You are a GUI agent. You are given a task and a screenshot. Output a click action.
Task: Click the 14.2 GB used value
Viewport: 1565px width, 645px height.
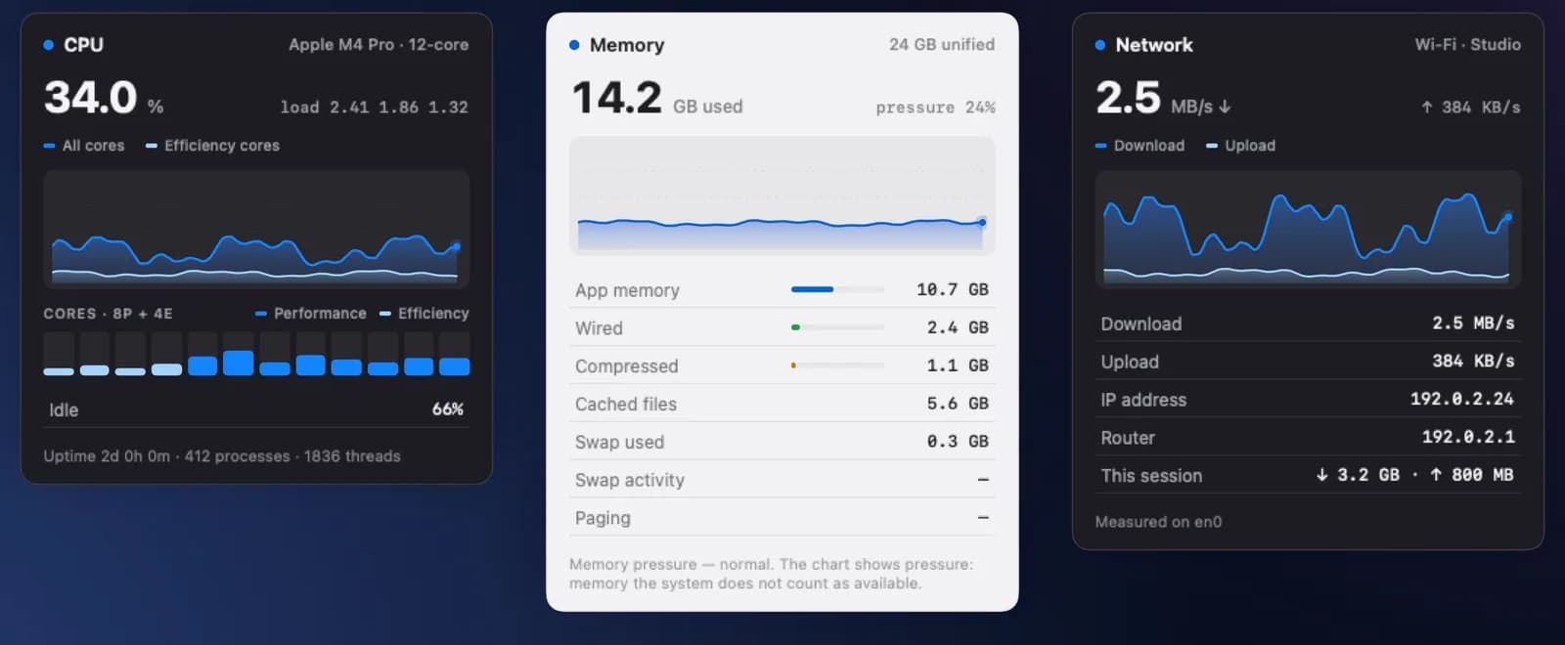pyautogui.click(x=657, y=98)
